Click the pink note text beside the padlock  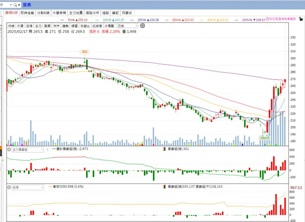(x=283, y=19)
